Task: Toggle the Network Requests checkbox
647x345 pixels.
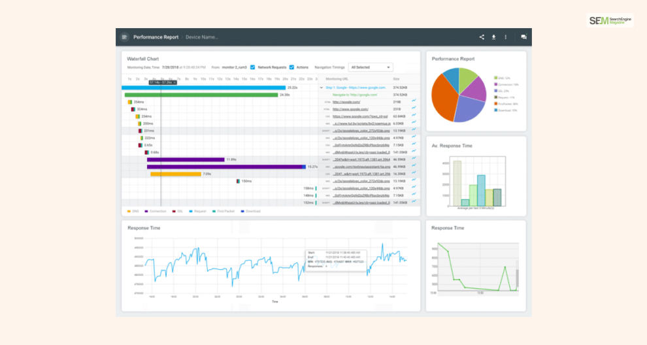Action: (x=252, y=67)
